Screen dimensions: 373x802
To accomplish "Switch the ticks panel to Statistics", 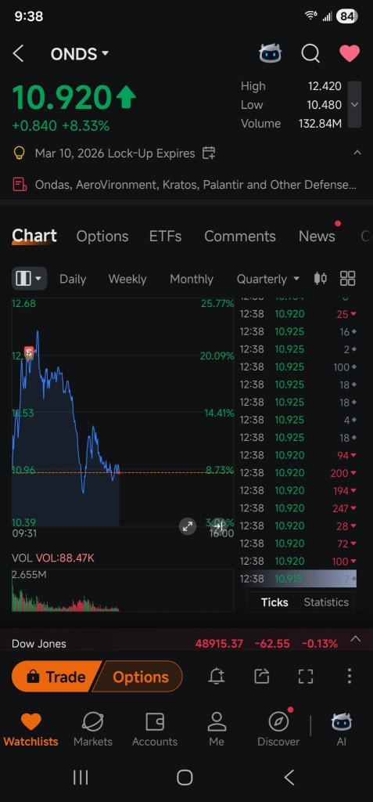I will pyautogui.click(x=326, y=602).
